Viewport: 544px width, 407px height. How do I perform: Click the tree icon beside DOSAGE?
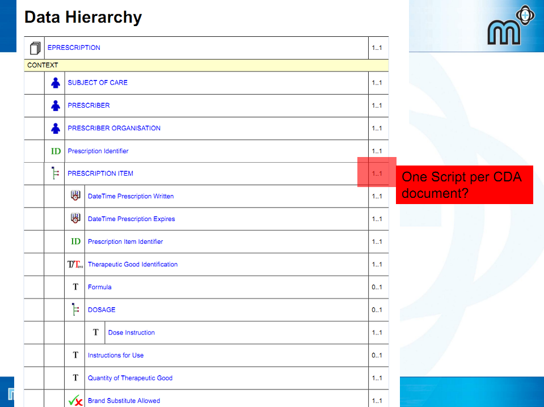75,310
